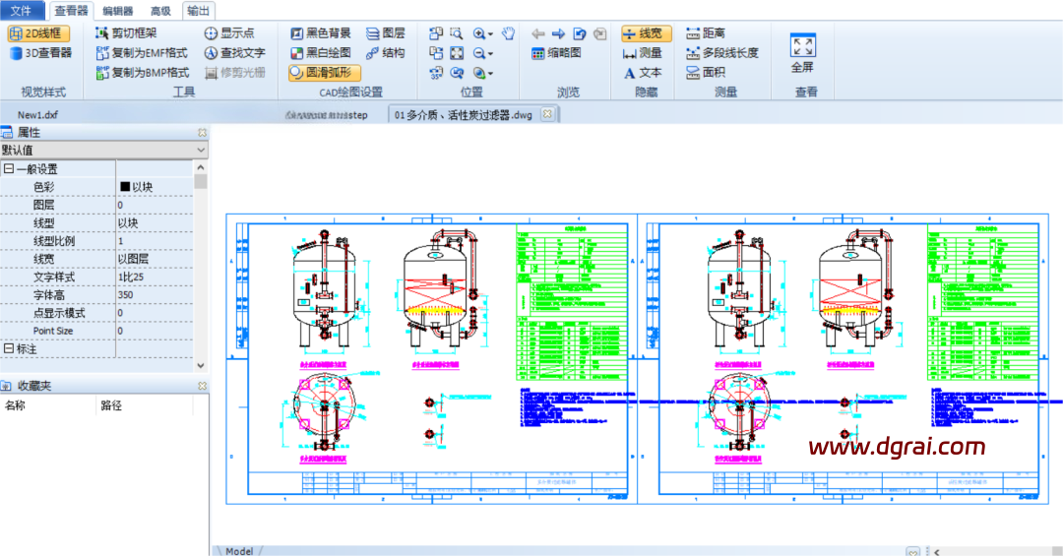This screenshot has width=1063, height=556.
Task: Collapse the 一般设置 section
Action: pos(8,169)
